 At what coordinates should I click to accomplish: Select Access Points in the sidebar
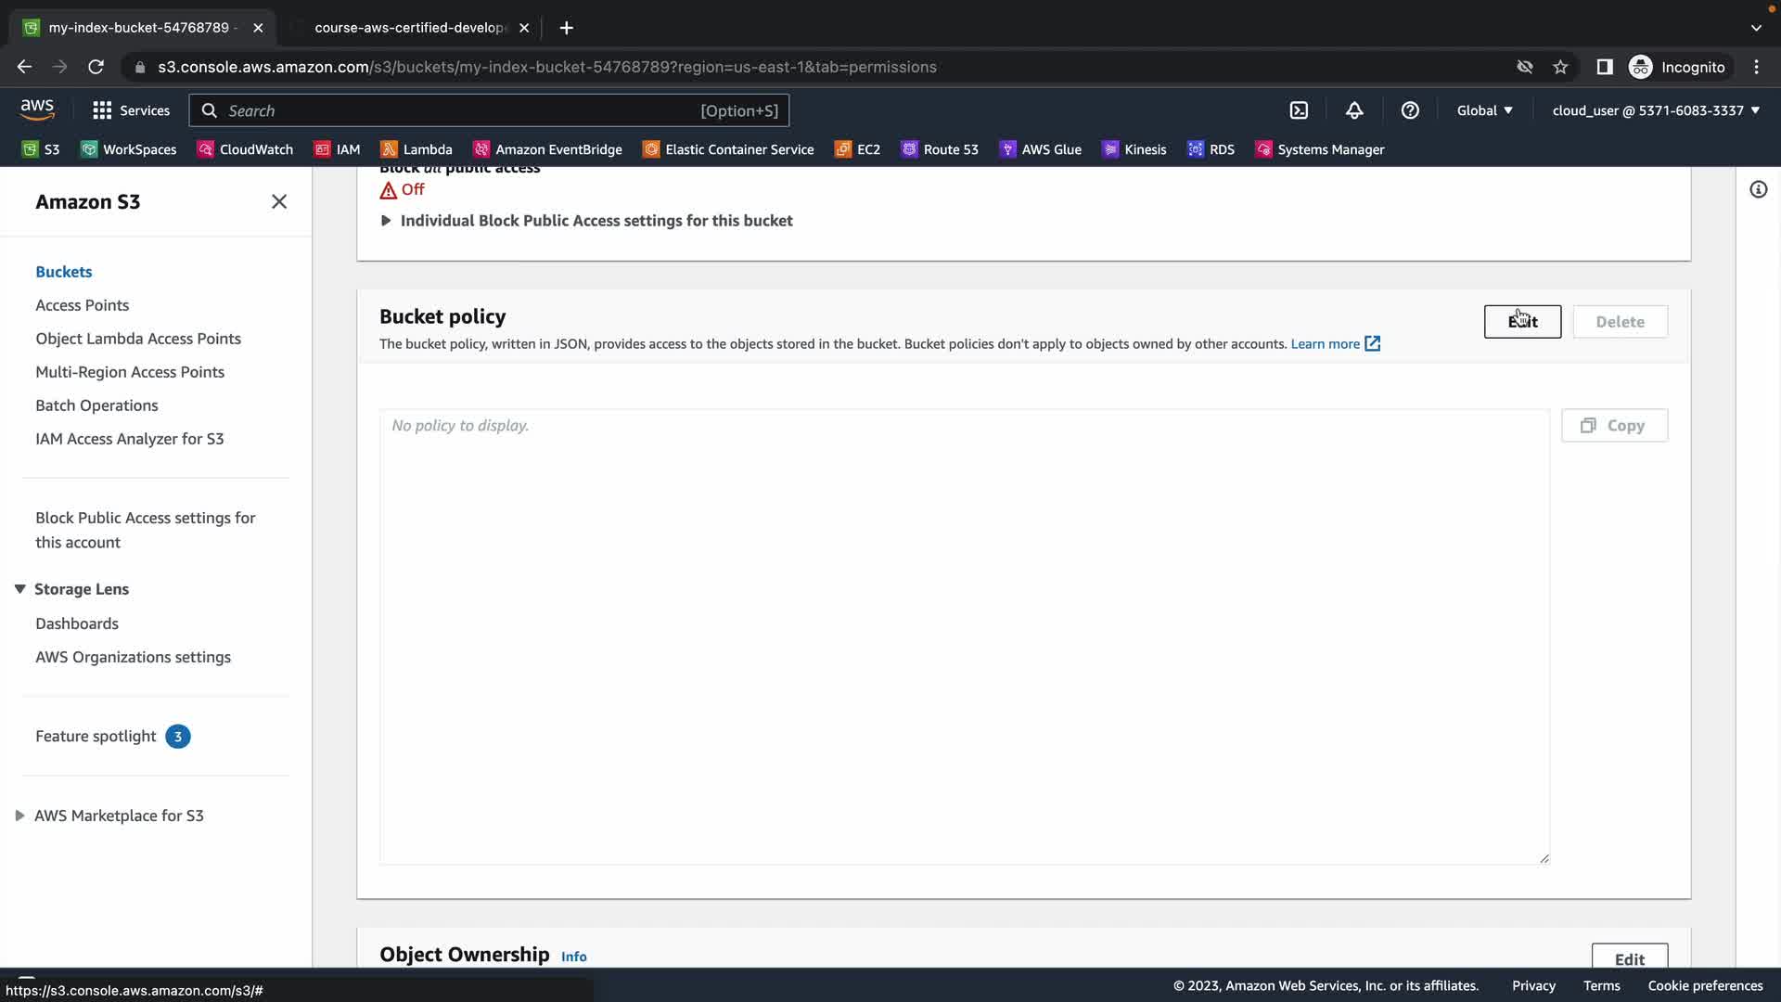82,305
